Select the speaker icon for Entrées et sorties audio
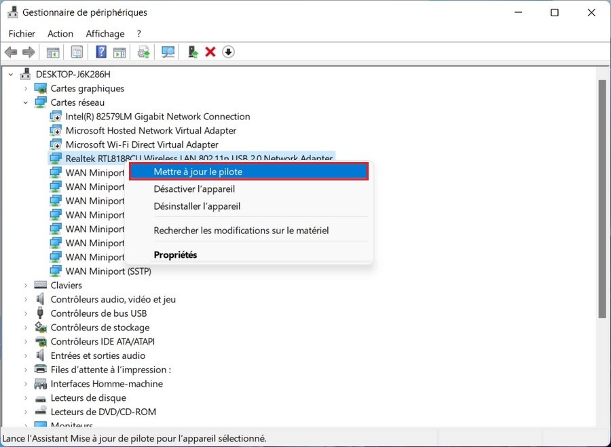Screen dimensions: 611x447 click(40, 355)
